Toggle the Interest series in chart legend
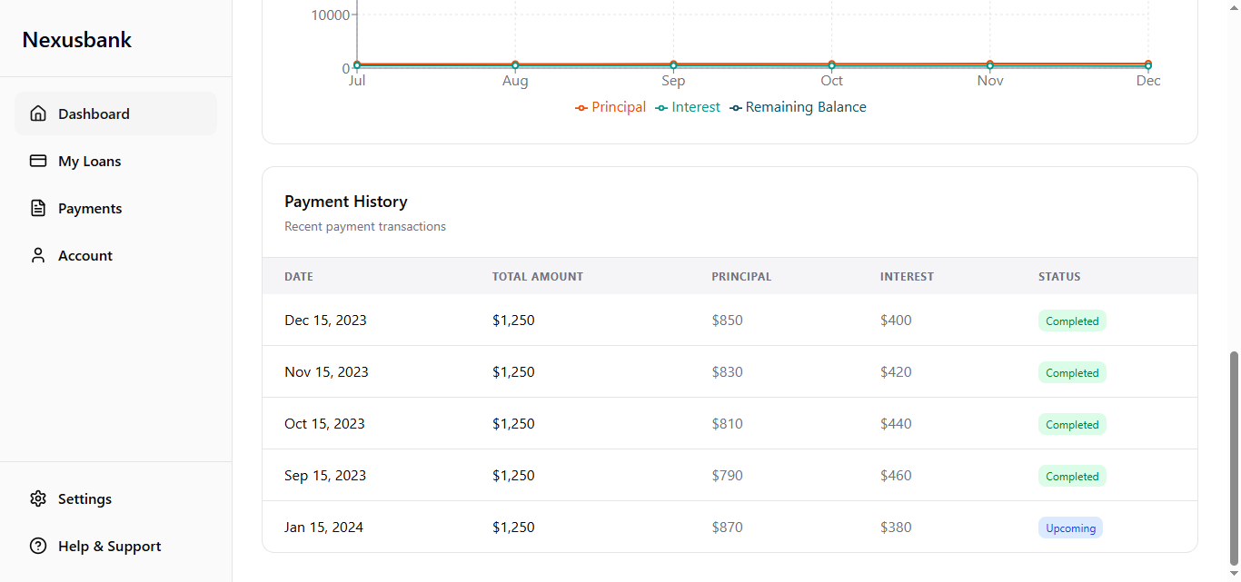Viewport: 1241px width, 582px height. pos(688,107)
